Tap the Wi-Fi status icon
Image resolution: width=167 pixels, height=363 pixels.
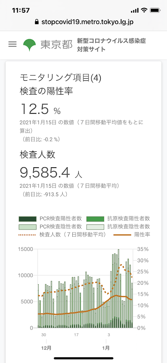[x=144, y=11]
